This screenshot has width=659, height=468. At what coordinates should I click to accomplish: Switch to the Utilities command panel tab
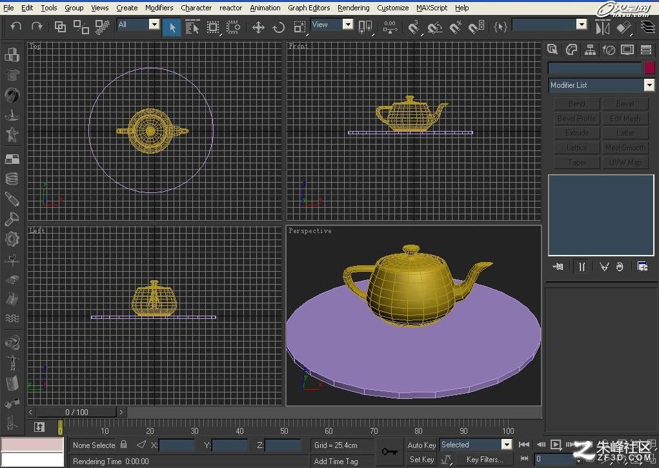coord(646,50)
